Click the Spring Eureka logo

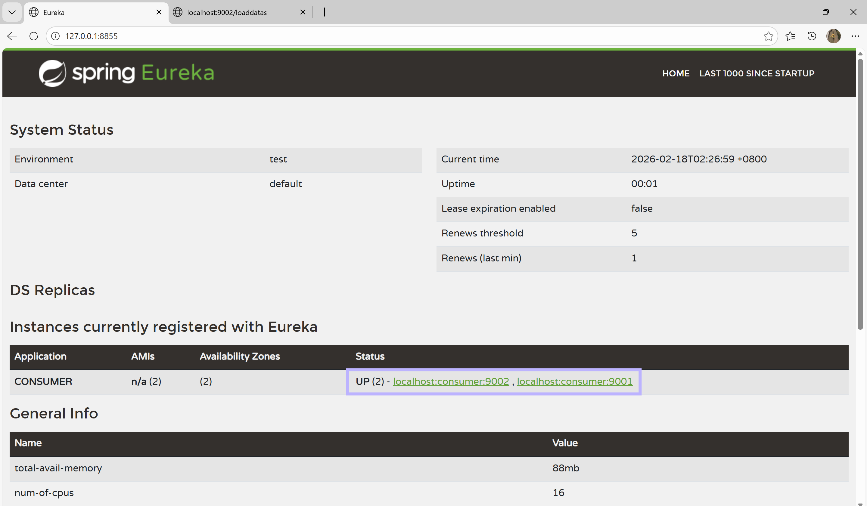(126, 73)
